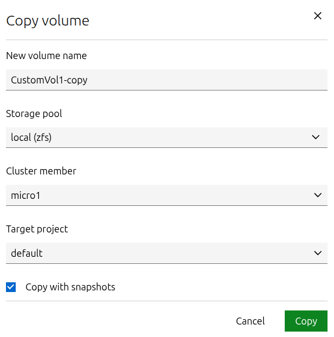The height and width of the screenshot is (337, 334).
Task: Select the "default" project value
Action: 27,253
